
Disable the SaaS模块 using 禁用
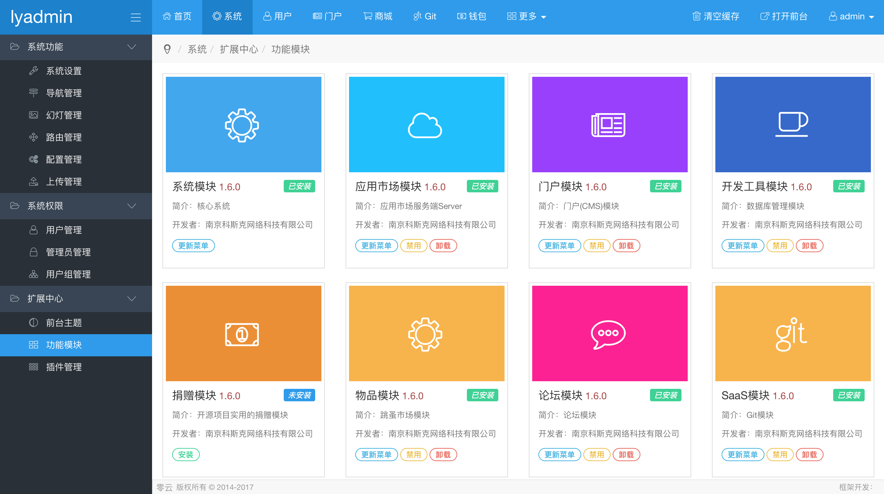pos(780,455)
